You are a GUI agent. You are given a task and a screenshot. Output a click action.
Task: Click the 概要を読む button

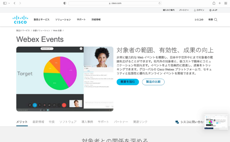pos(128,82)
